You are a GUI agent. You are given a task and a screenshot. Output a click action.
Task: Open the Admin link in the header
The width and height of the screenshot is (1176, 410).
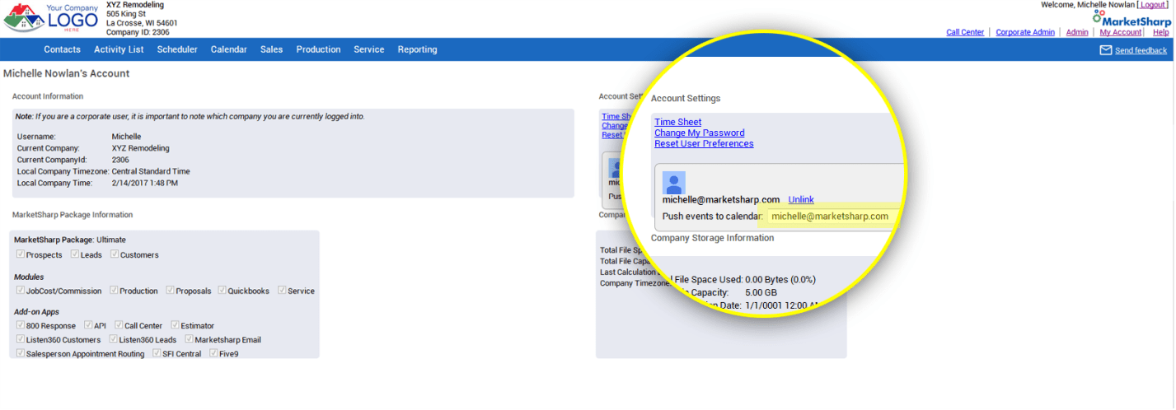click(x=1077, y=32)
